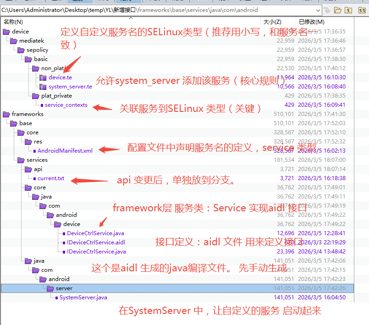369x325 pixels.
Task: Select the IDeviceCtrlService.java file name
Action: 96,252
